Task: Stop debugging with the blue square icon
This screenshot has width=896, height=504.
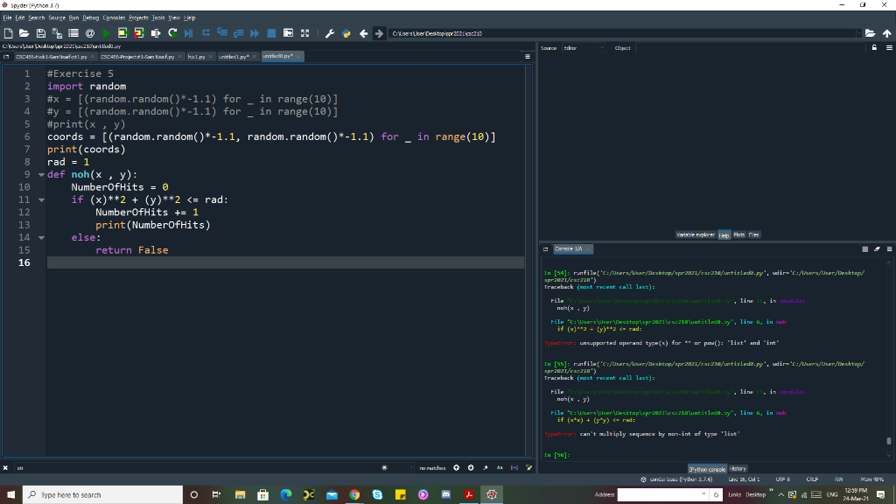Action: tap(272, 34)
